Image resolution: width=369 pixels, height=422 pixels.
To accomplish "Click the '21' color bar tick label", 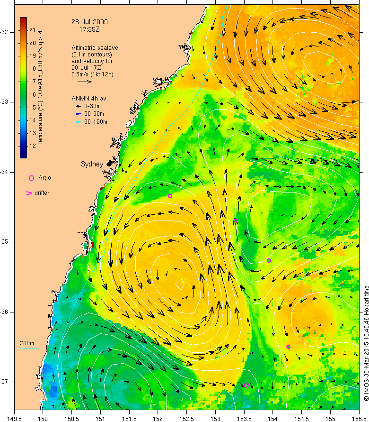I will click(x=33, y=30).
